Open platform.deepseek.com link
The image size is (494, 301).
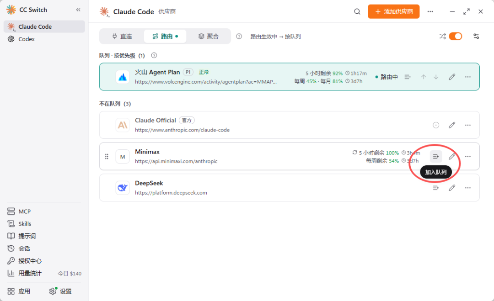coord(171,193)
